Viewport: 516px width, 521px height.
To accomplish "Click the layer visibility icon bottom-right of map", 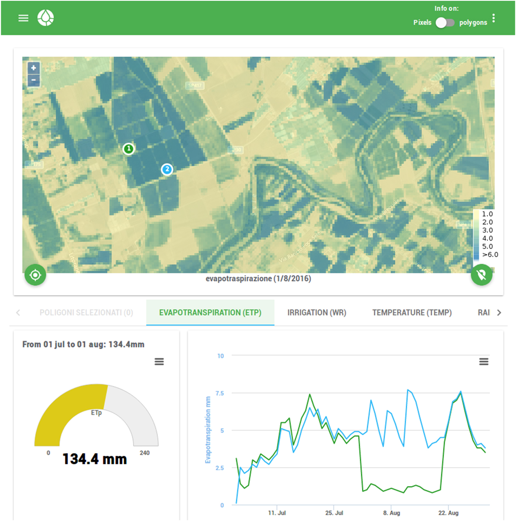I will pos(481,275).
